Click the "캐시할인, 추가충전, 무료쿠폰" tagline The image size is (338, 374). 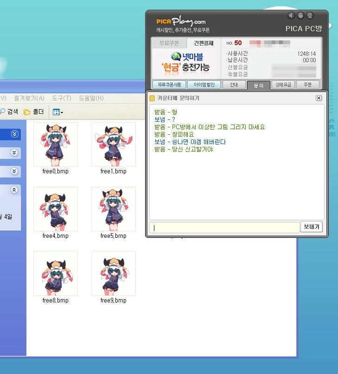coord(183,30)
